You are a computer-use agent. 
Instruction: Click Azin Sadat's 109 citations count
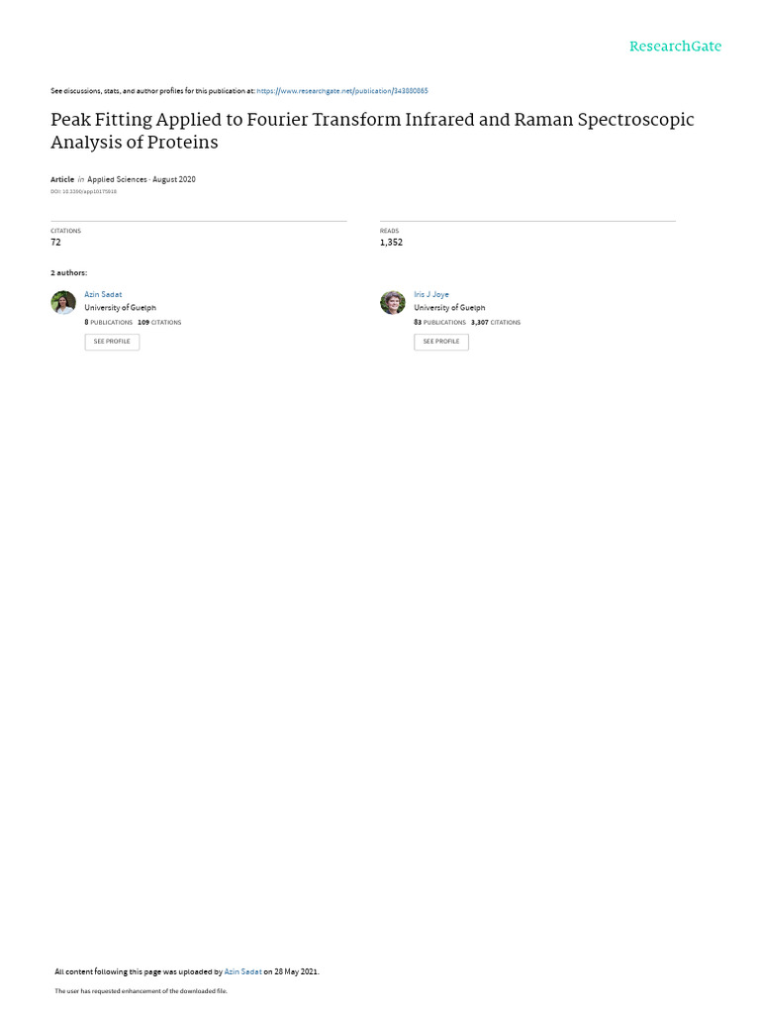159,322
